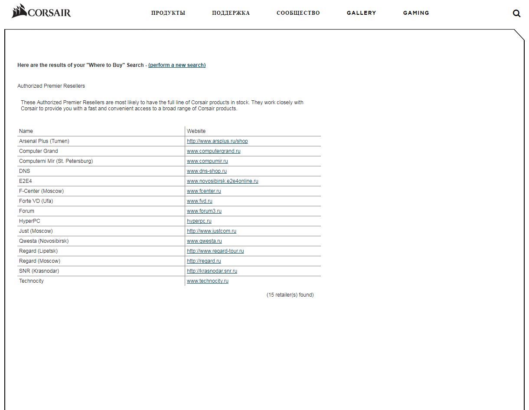This screenshot has height=410, width=529.
Task: Open the www.technocity.ru link
Action: click(208, 281)
